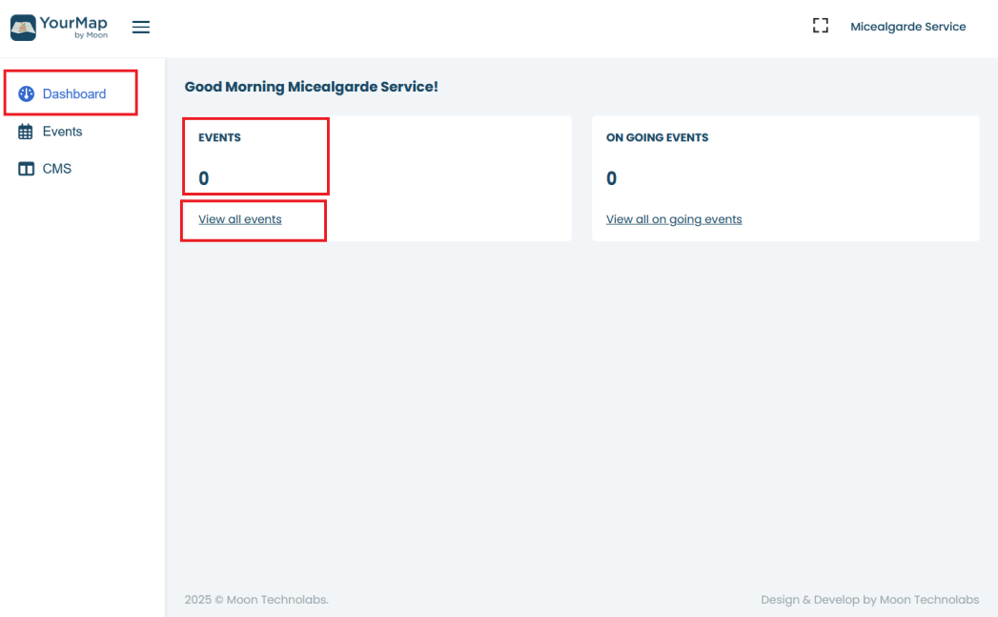The width and height of the screenshot is (998, 617).
Task: Click the count number in the EVENTS card
Action: [x=204, y=178]
